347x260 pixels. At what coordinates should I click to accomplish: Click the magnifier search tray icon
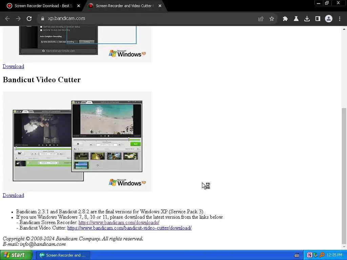tap(322, 255)
